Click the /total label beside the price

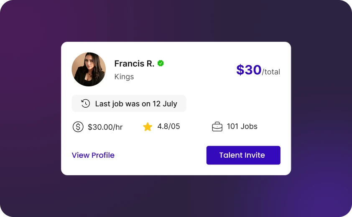271,72
